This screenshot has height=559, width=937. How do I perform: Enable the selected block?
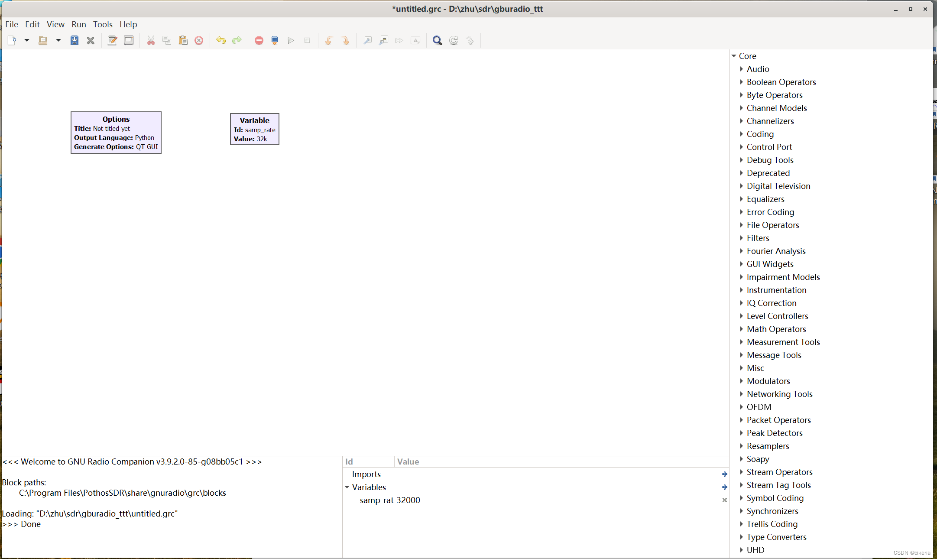click(x=274, y=40)
